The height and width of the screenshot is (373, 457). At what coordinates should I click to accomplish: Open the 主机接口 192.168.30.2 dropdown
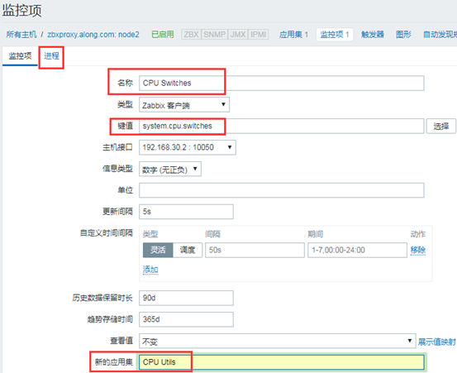(x=188, y=147)
